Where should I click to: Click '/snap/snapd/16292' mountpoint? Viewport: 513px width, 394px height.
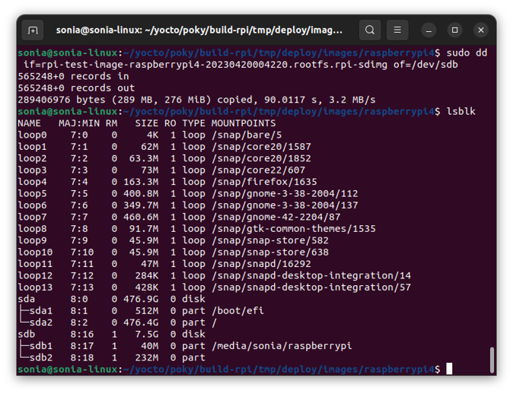261,264
